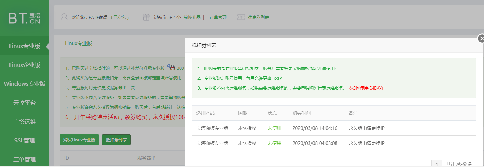
Task: Click 未使用 status in 14:04:16 row
Action: point(274,128)
